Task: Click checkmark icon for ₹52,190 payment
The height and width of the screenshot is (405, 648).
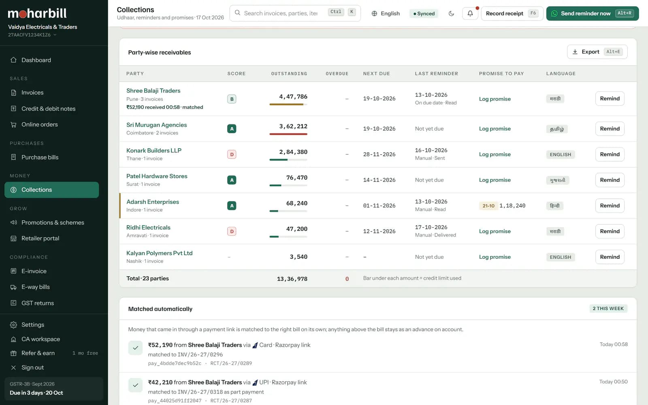Action: click(x=135, y=348)
